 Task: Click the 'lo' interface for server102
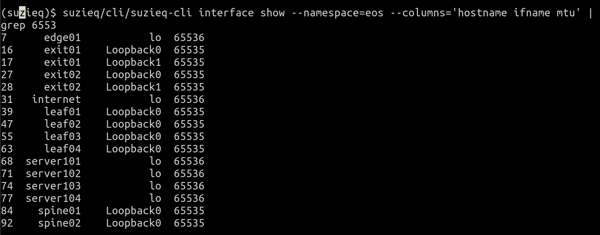point(155,174)
